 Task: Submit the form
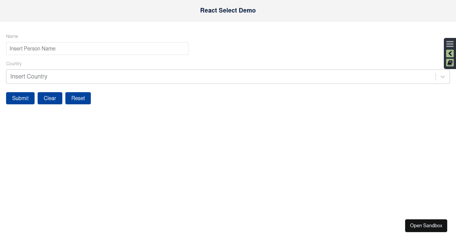pyautogui.click(x=20, y=98)
